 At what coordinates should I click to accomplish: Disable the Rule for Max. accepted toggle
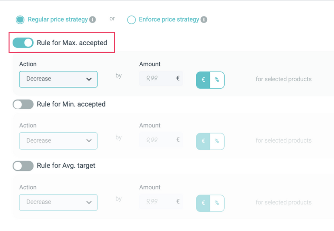23,43
